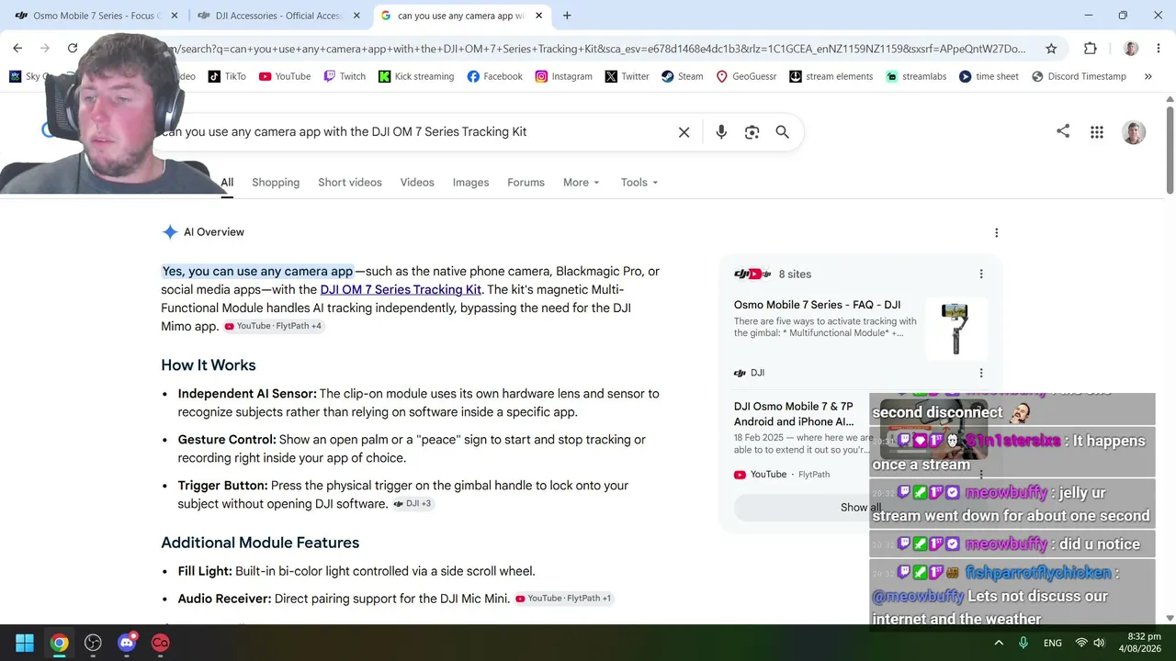Open the OBS Studio taskbar icon
The height and width of the screenshot is (661, 1176).
tap(93, 643)
